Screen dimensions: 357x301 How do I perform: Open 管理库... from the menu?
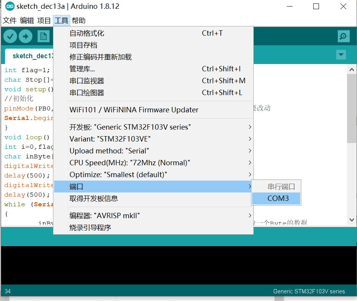point(154,69)
